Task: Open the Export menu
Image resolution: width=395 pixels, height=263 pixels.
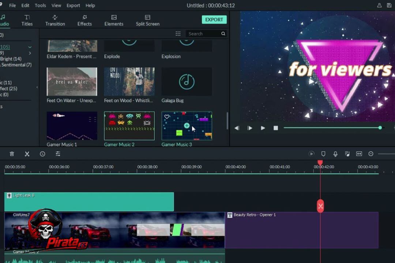Action: click(x=73, y=5)
